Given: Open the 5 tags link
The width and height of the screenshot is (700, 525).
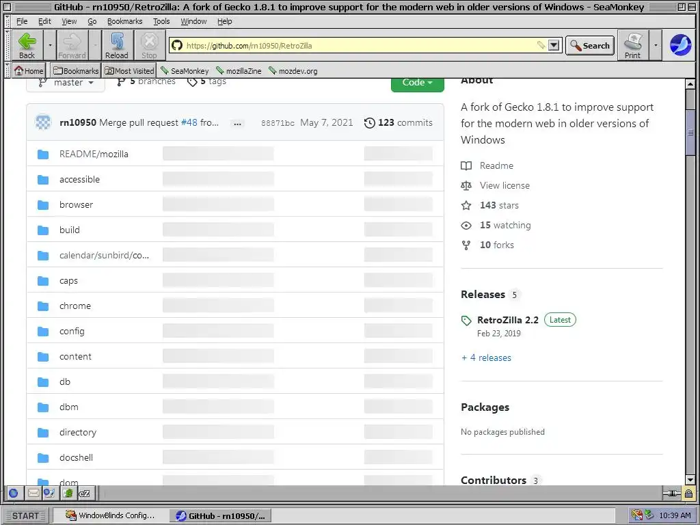Looking at the screenshot, I should pyautogui.click(x=206, y=82).
